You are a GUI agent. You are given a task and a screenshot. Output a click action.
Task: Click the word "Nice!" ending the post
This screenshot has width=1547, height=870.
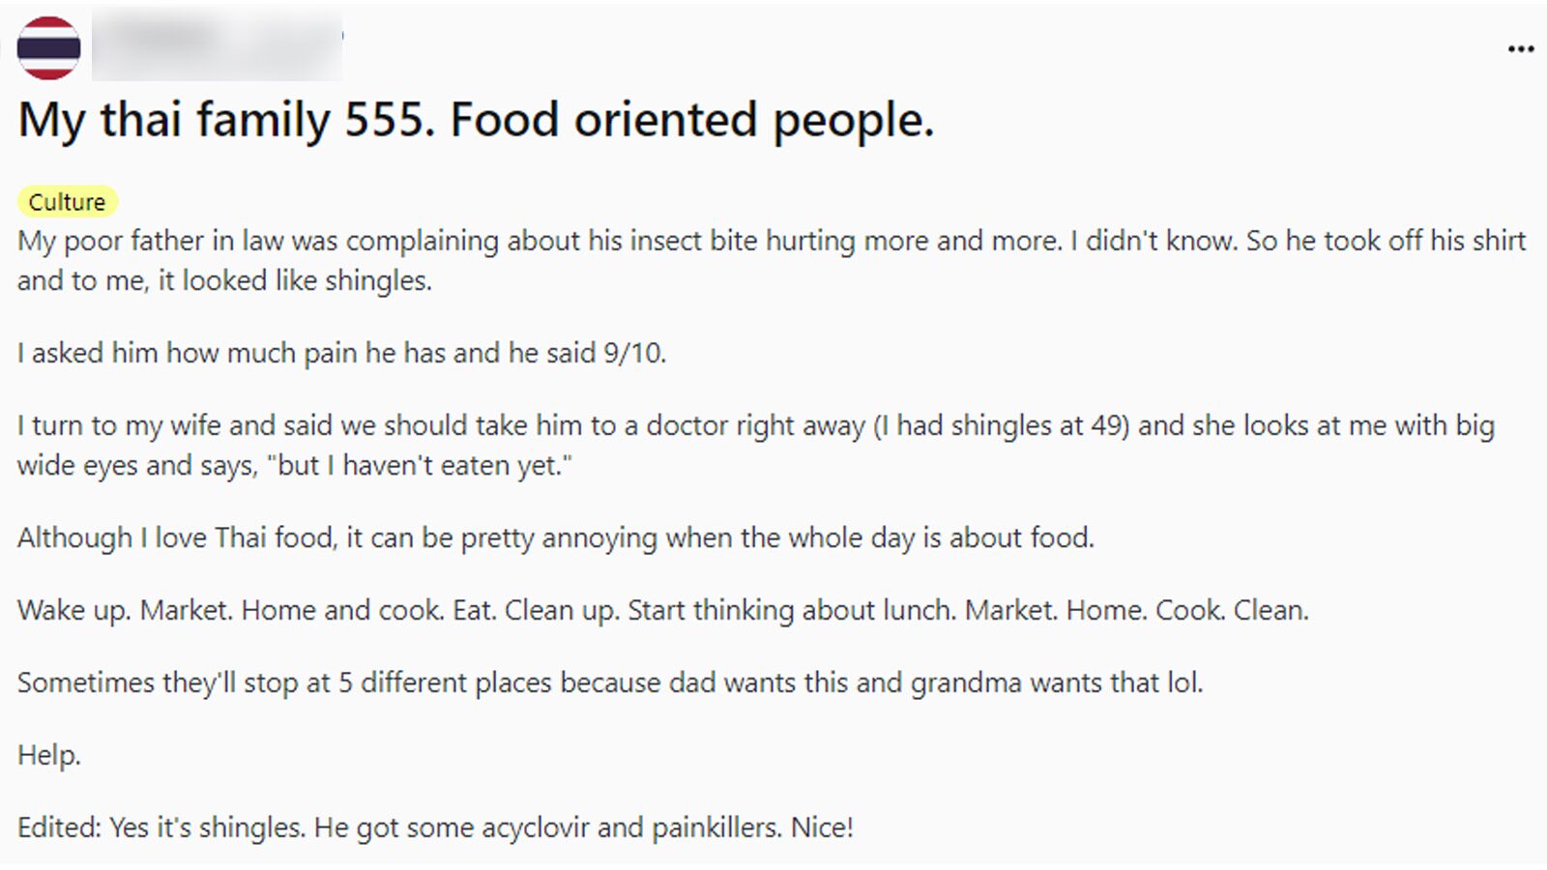[822, 828]
